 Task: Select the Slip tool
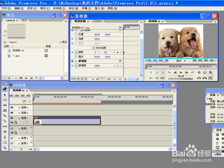(x=5, y=126)
